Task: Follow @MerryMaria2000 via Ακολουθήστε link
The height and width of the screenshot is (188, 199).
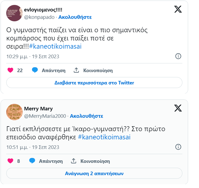Action: 86,116
